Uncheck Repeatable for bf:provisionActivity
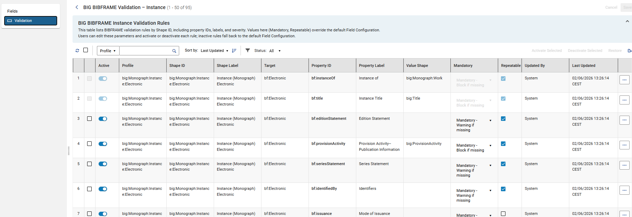The image size is (632, 217). pos(503,144)
